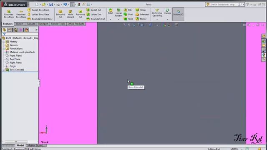Open the Save dropdown arrow
Viewport: 267px width, 150px height.
point(54,5)
